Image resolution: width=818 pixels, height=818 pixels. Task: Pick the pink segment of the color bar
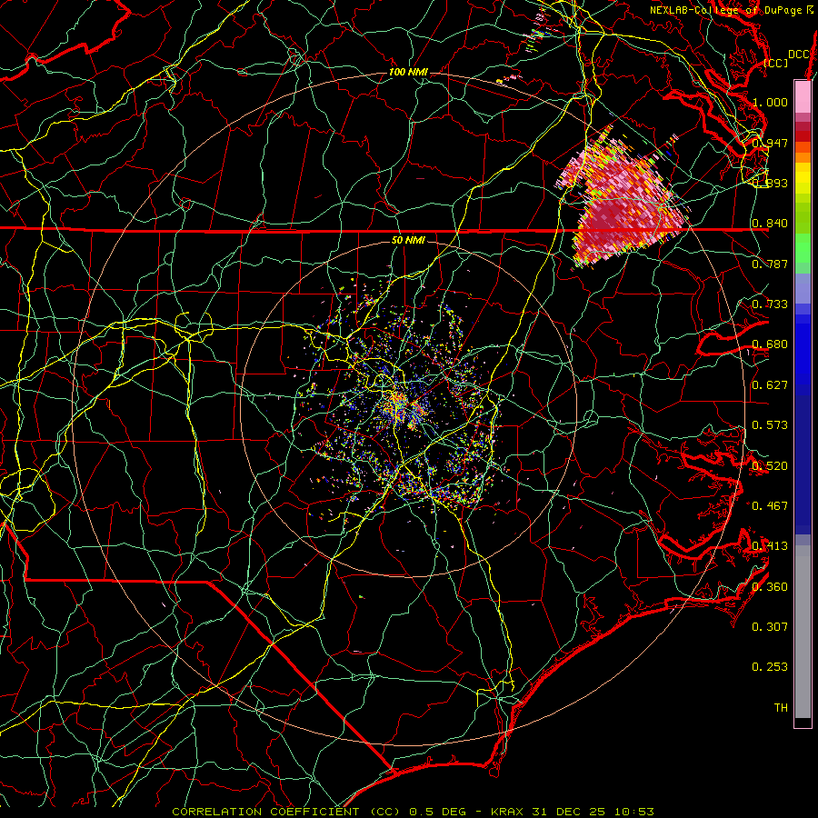(803, 96)
